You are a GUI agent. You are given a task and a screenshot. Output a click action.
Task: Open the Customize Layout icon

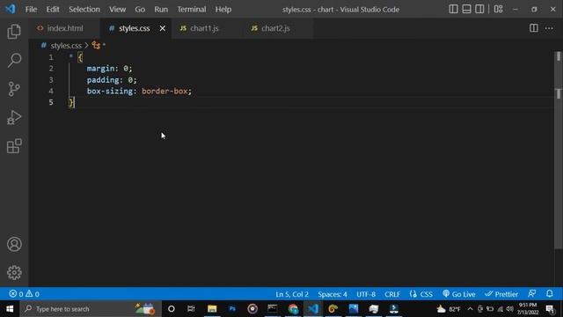tap(499, 9)
